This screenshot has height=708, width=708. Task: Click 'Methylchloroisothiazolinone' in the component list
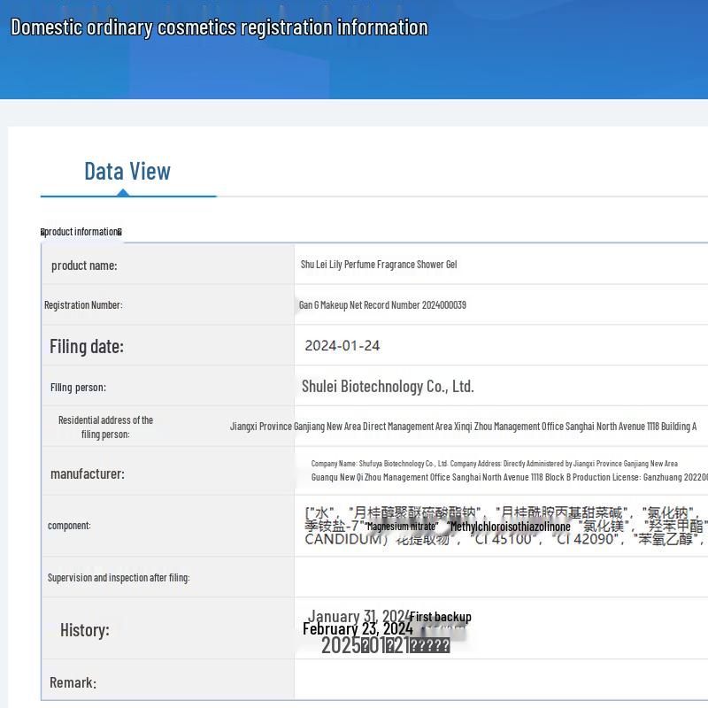[509, 527]
